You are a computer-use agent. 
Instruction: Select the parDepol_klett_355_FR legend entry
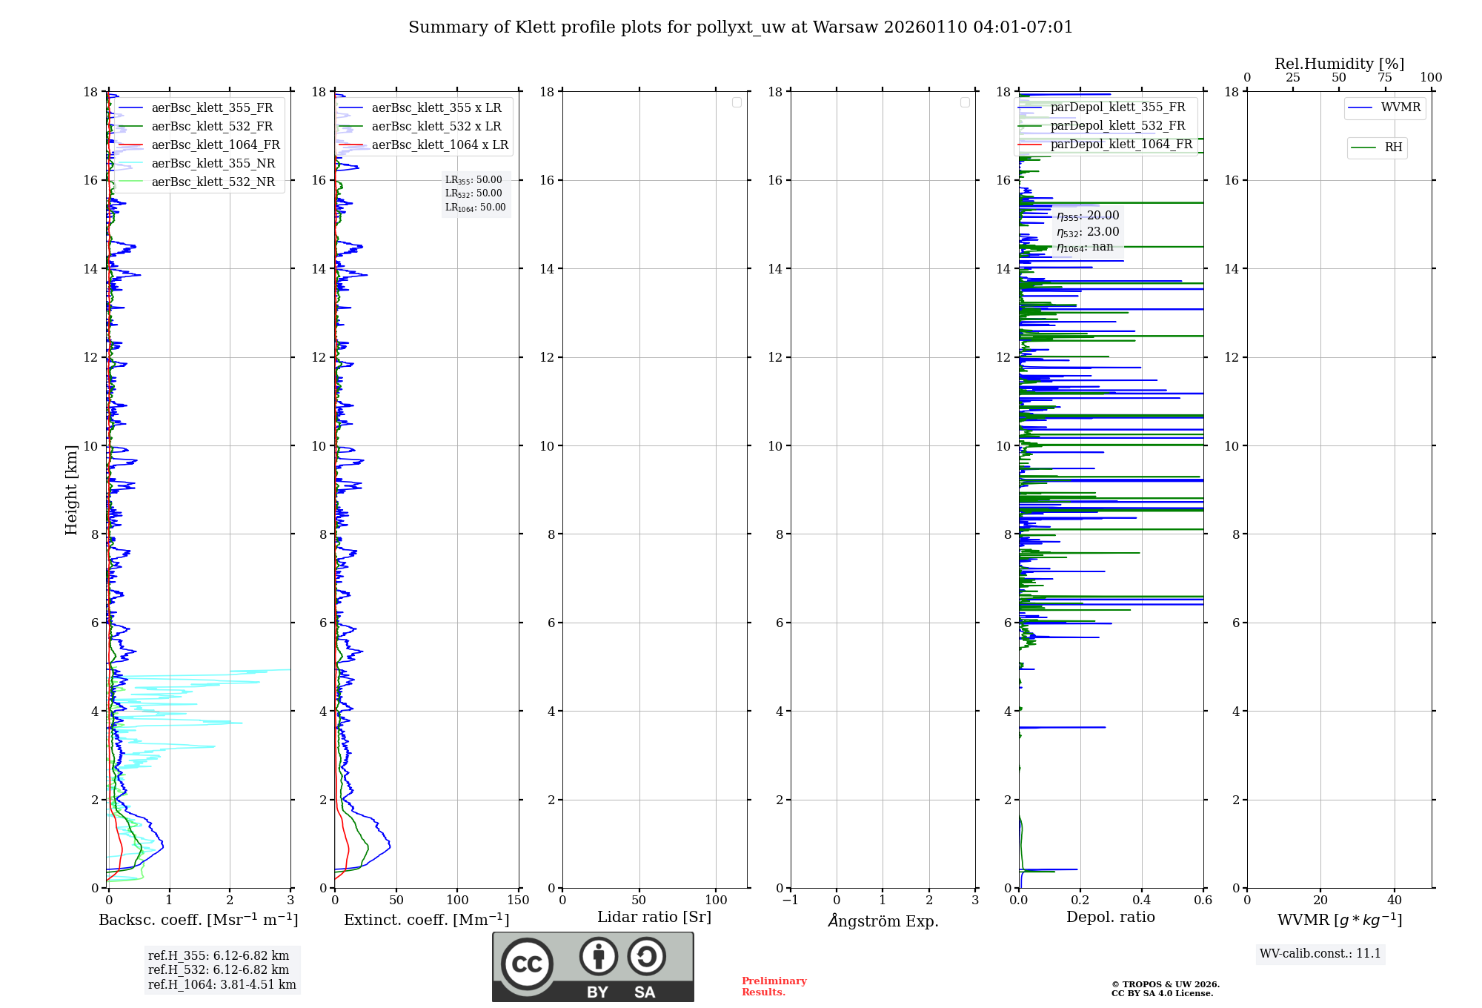tap(1117, 107)
